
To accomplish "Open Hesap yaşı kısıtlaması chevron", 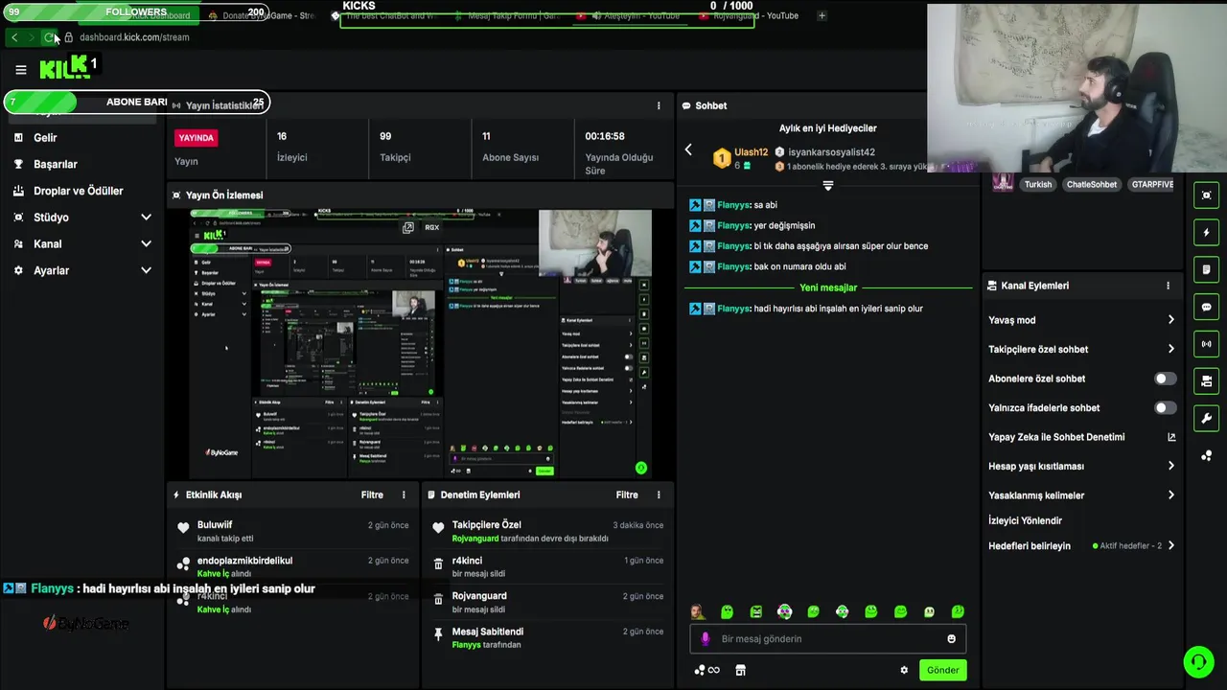I will point(1170,466).
